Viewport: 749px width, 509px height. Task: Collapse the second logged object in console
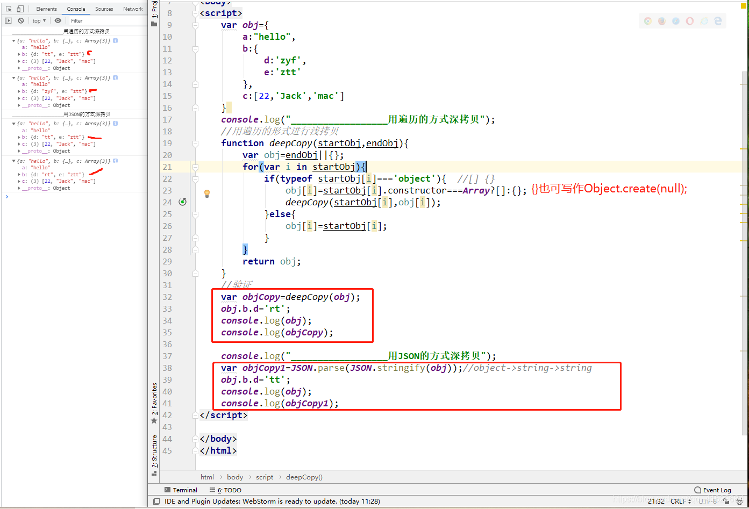click(14, 78)
